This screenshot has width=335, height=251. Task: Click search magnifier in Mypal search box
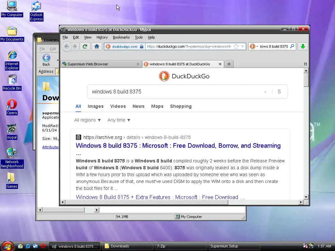[x=292, y=46]
